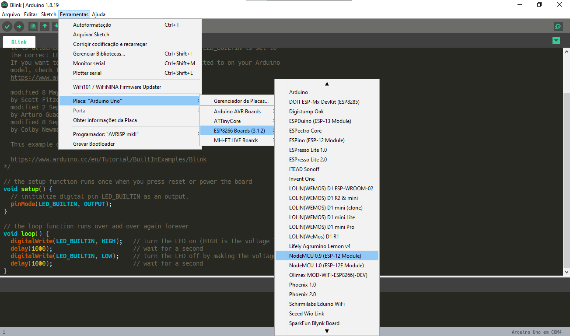Open ESP8266 Boards (3.1.2) submenu
Viewport: 570px width, 336px height.
click(x=238, y=131)
